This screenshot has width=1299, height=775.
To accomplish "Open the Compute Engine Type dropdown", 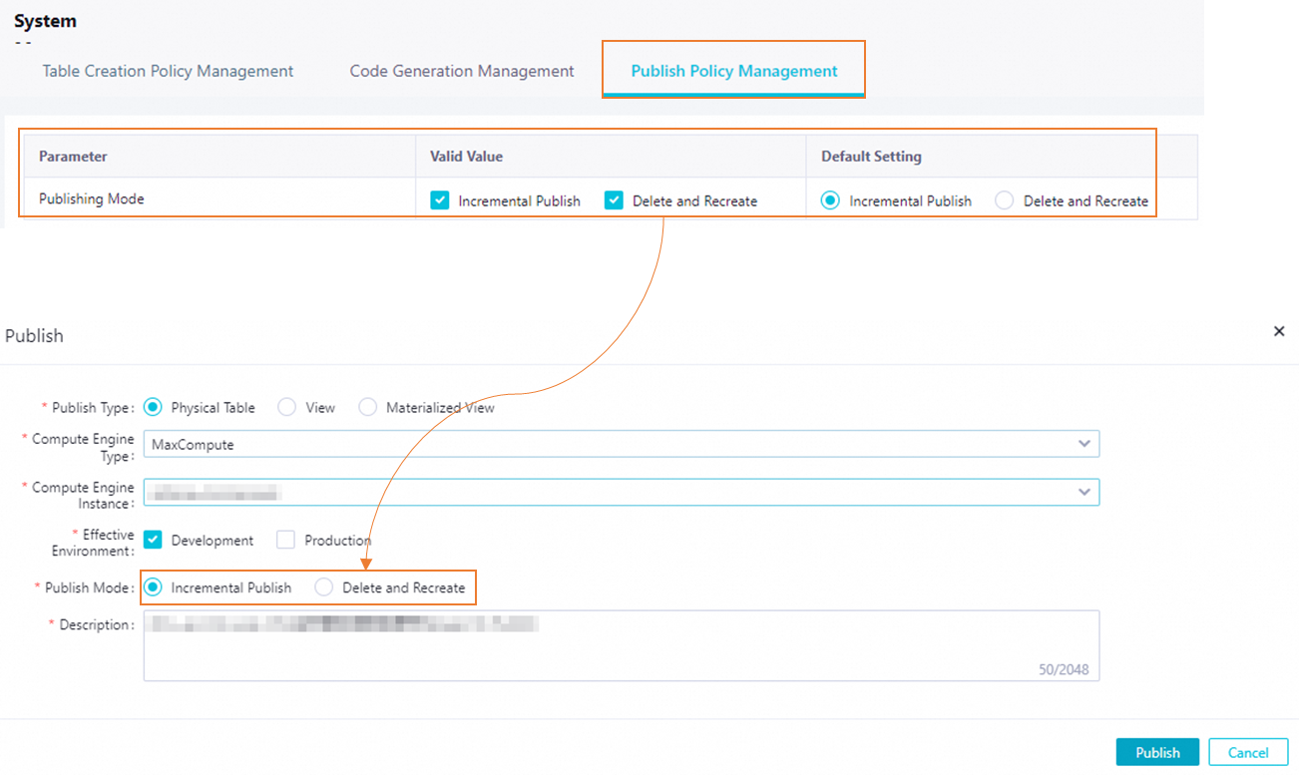I will [x=622, y=444].
